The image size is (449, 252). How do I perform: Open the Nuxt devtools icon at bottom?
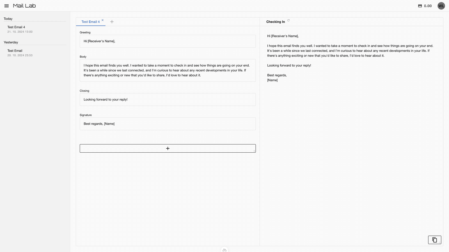pos(224,250)
